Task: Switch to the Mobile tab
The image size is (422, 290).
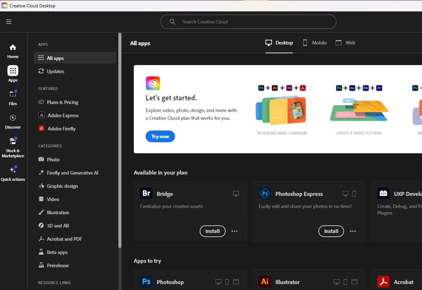Action: pyautogui.click(x=315, y=43)
